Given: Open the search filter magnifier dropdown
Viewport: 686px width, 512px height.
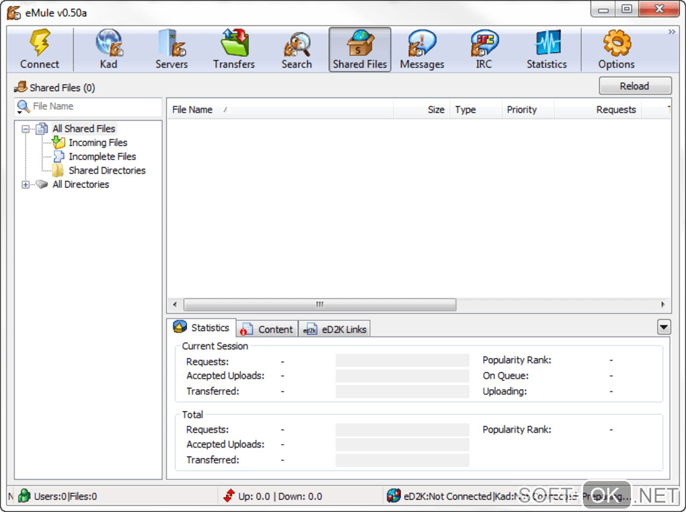Looking at the screenshot, I should [23, 107].
